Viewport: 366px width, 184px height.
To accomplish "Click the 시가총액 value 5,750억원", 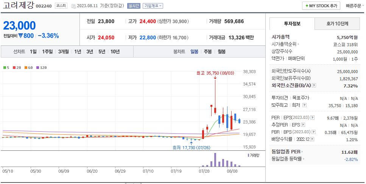I will (x=347, y=37).
